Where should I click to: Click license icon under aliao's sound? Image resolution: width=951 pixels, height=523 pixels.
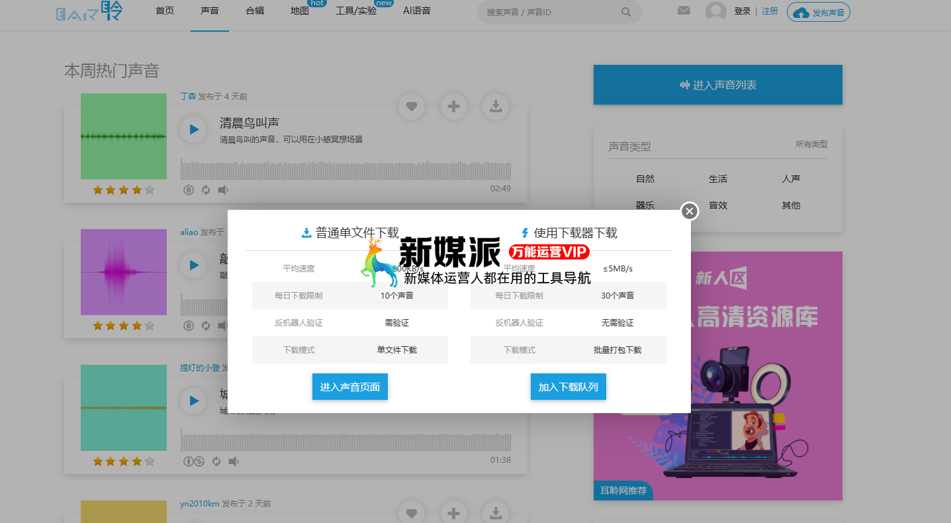tap(189, 326)
